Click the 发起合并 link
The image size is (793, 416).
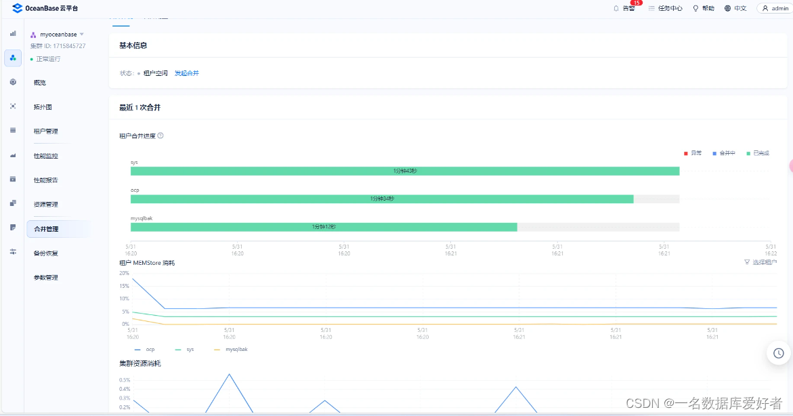[187, 73]
